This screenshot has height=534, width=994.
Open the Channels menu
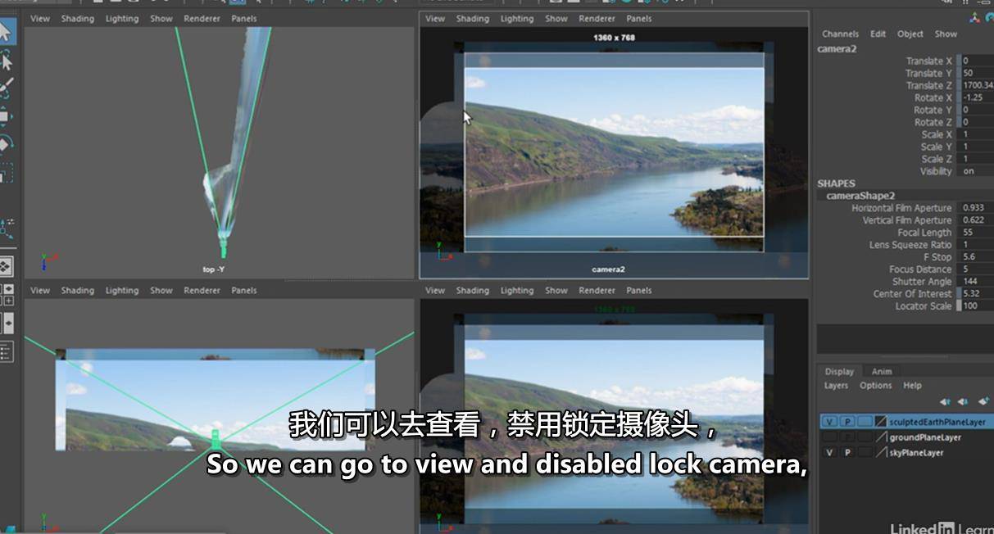[x=840, y=34]
